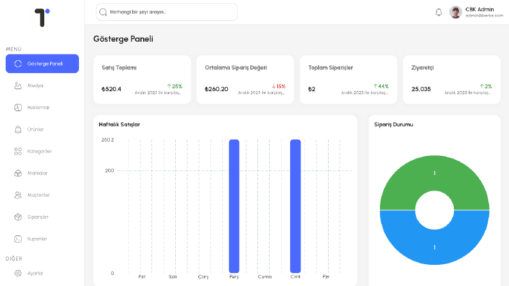Open the Ayarlar gear icon
Screen dimensions: 509x286
(18, 273)
